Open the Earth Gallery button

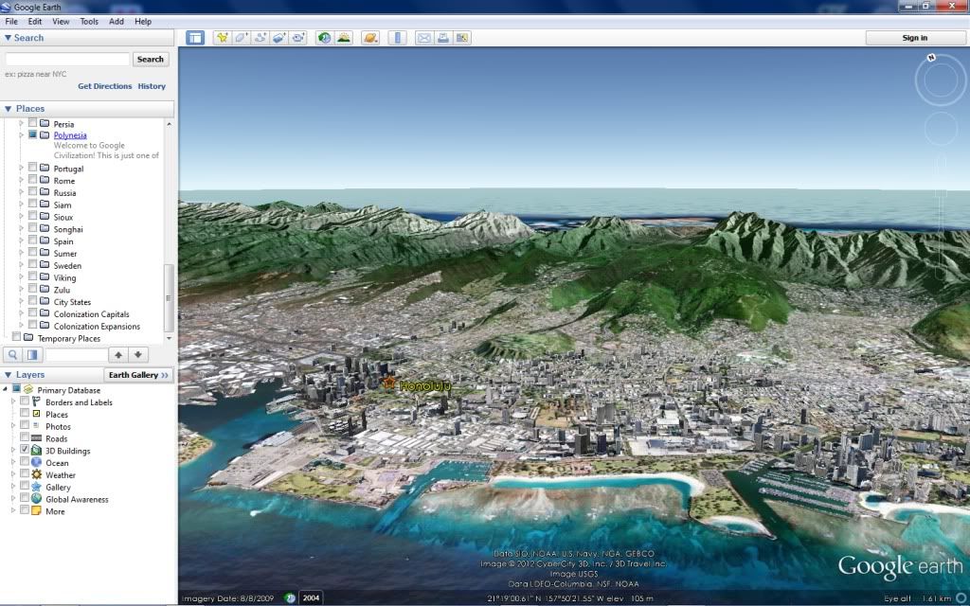click(138, 375)
